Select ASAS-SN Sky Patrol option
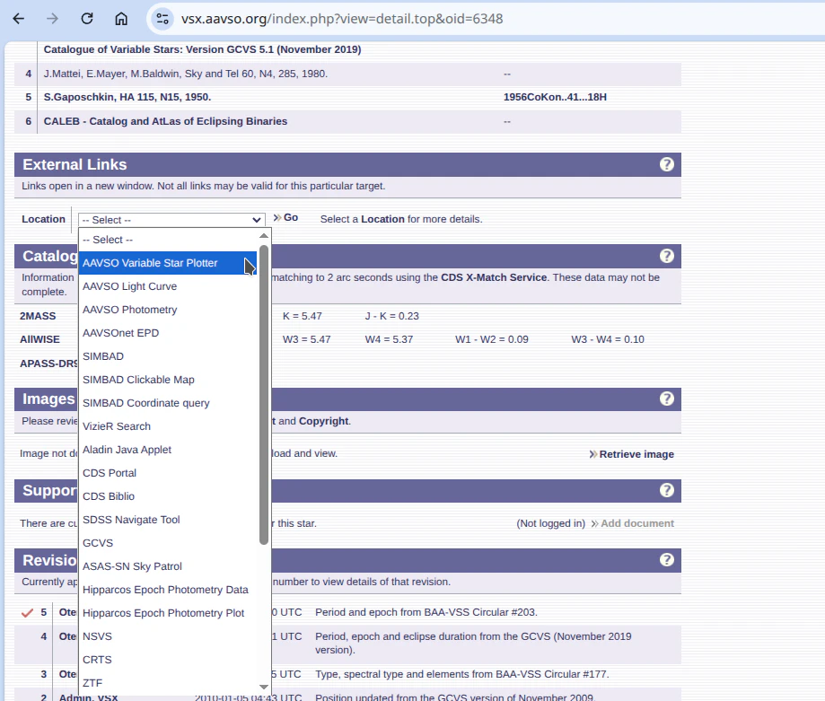Screen dimensions: 825x701 coord(169,565)
